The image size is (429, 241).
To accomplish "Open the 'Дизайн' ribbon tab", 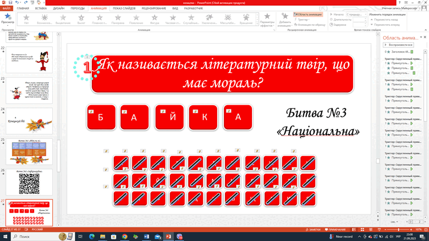I will [x=58, y=8].
